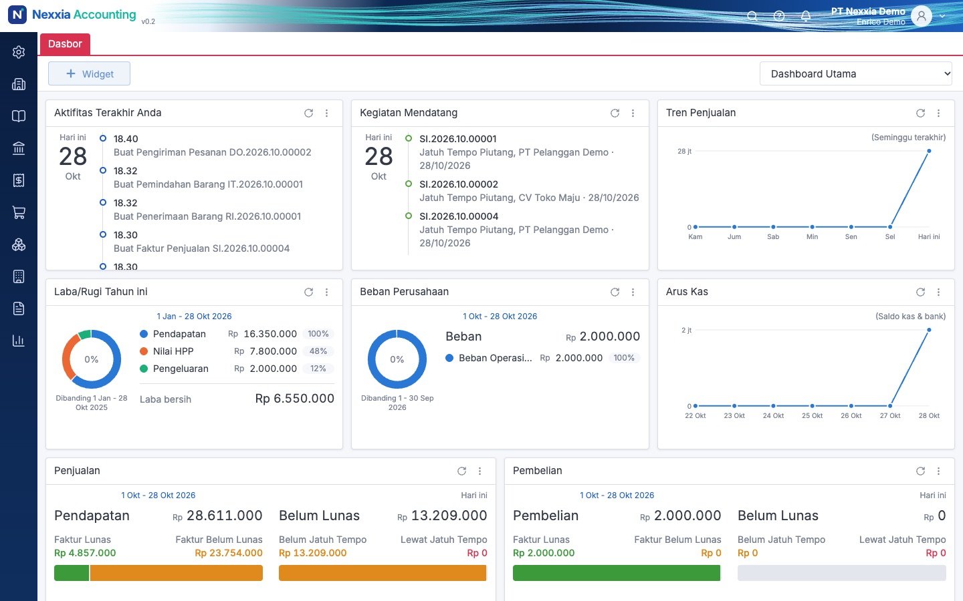Click the add Widget button
This screenshot has height=601, width=963.
[x=89, y=73]
